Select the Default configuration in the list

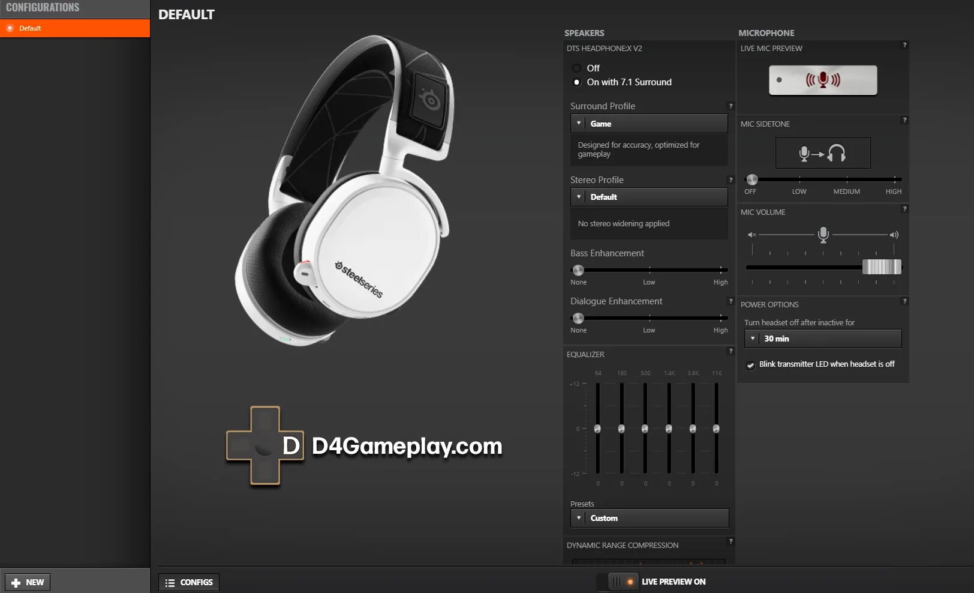point(75,28)
